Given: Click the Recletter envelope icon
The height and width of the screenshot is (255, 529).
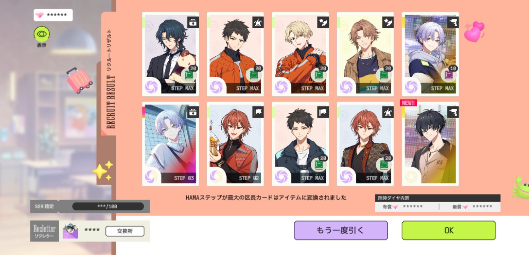Looking at the screenshot, I should coord(70,231).
